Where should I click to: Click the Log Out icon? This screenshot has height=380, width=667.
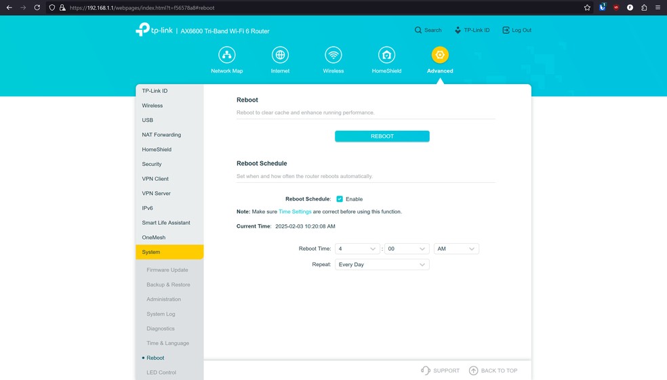pos(506,30)
